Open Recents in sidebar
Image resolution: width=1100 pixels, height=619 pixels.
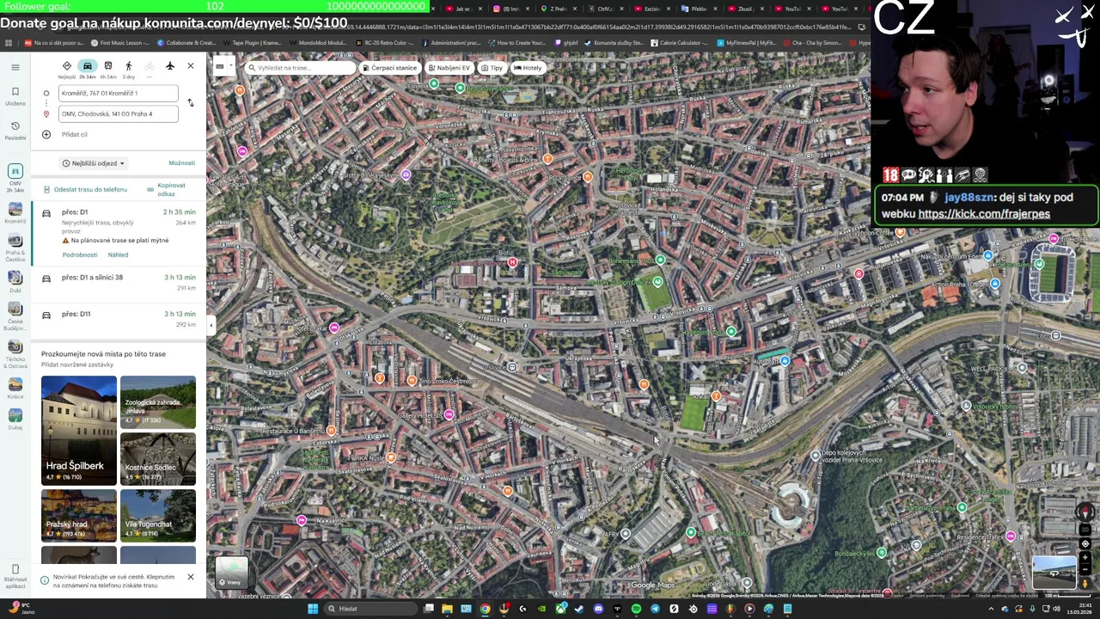coord(15,131)
